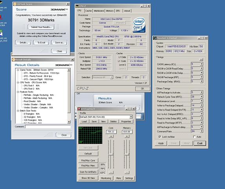Collapse the CPU Tests tree node
Viewport: 225px width, 189px height.
coord(18,82)
